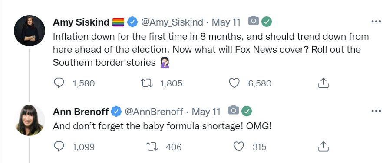Like Ann Brenoff's tweet
Image resolution: width=386 pixels, height=163 pixels.
pos(238,147)
